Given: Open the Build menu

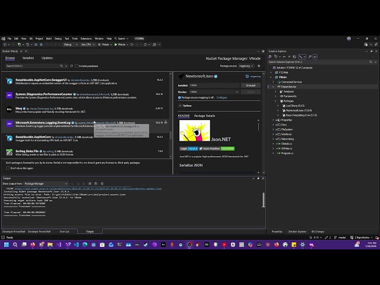Looking at the screenshot, I should tap(49, 39).
